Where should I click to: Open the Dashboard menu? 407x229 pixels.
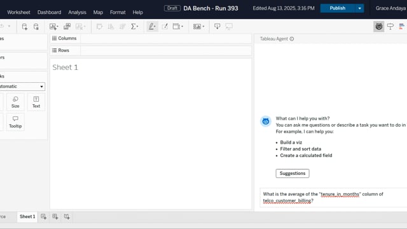point(50,12)
